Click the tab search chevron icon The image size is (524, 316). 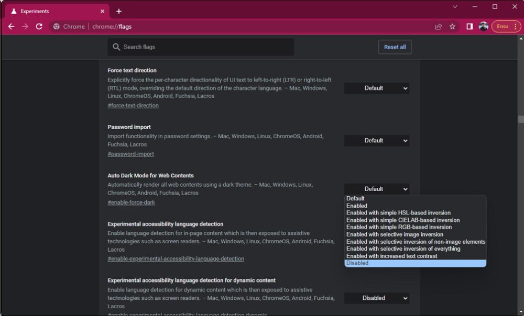pos(455,7)
